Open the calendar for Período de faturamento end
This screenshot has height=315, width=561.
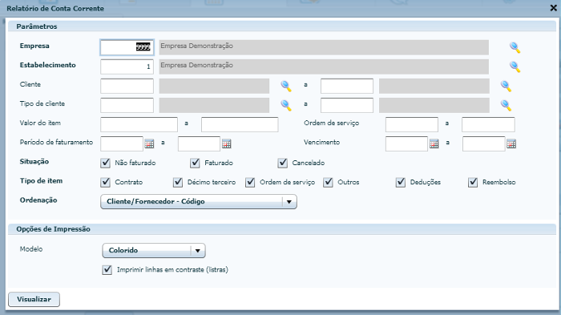pos(227,144)
